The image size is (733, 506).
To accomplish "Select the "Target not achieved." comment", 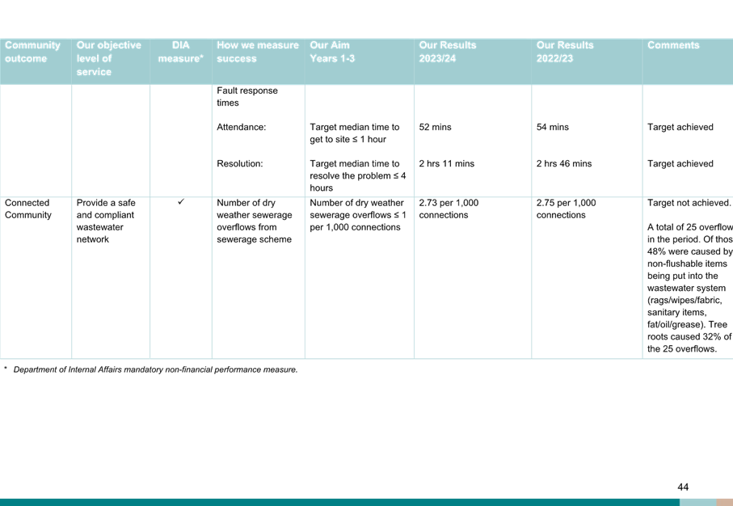I will tap(689, 203).
